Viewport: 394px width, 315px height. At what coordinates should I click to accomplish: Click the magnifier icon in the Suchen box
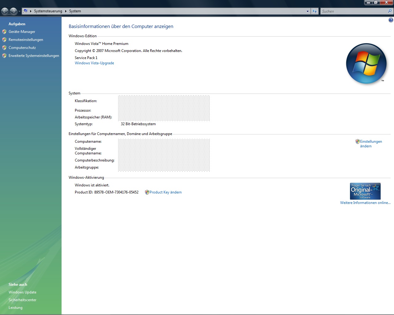[x=390, y=11]
